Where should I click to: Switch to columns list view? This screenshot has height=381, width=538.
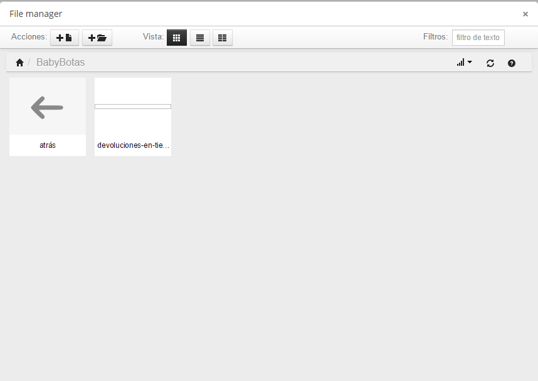point(223,38)
